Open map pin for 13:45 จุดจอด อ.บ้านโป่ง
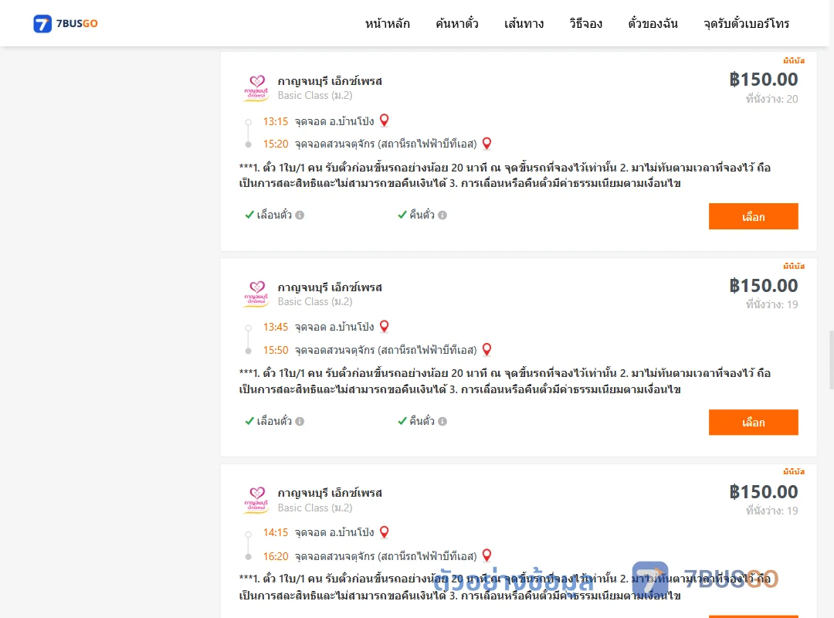This screenshot has height=618, width=834. coord(384,327)
